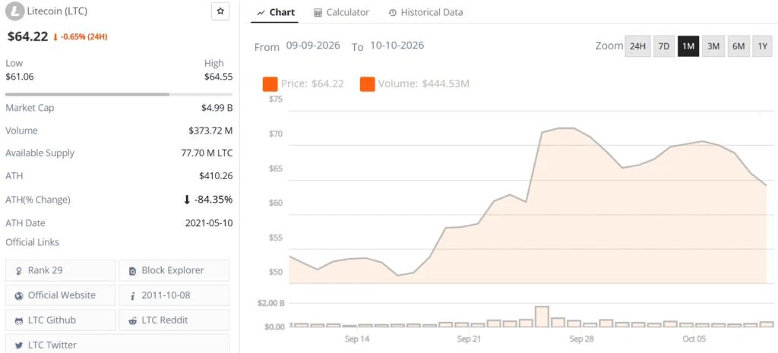Click the tallest volume bar in the chart
This screenshot has height=353, width=778.
(542, 317)
